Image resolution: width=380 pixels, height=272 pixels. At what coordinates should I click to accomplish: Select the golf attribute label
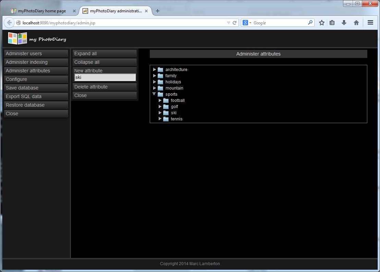(174, 107)
